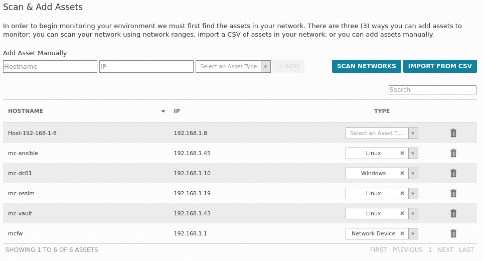
Task: Click Import From CSV button
Action: 440,66
